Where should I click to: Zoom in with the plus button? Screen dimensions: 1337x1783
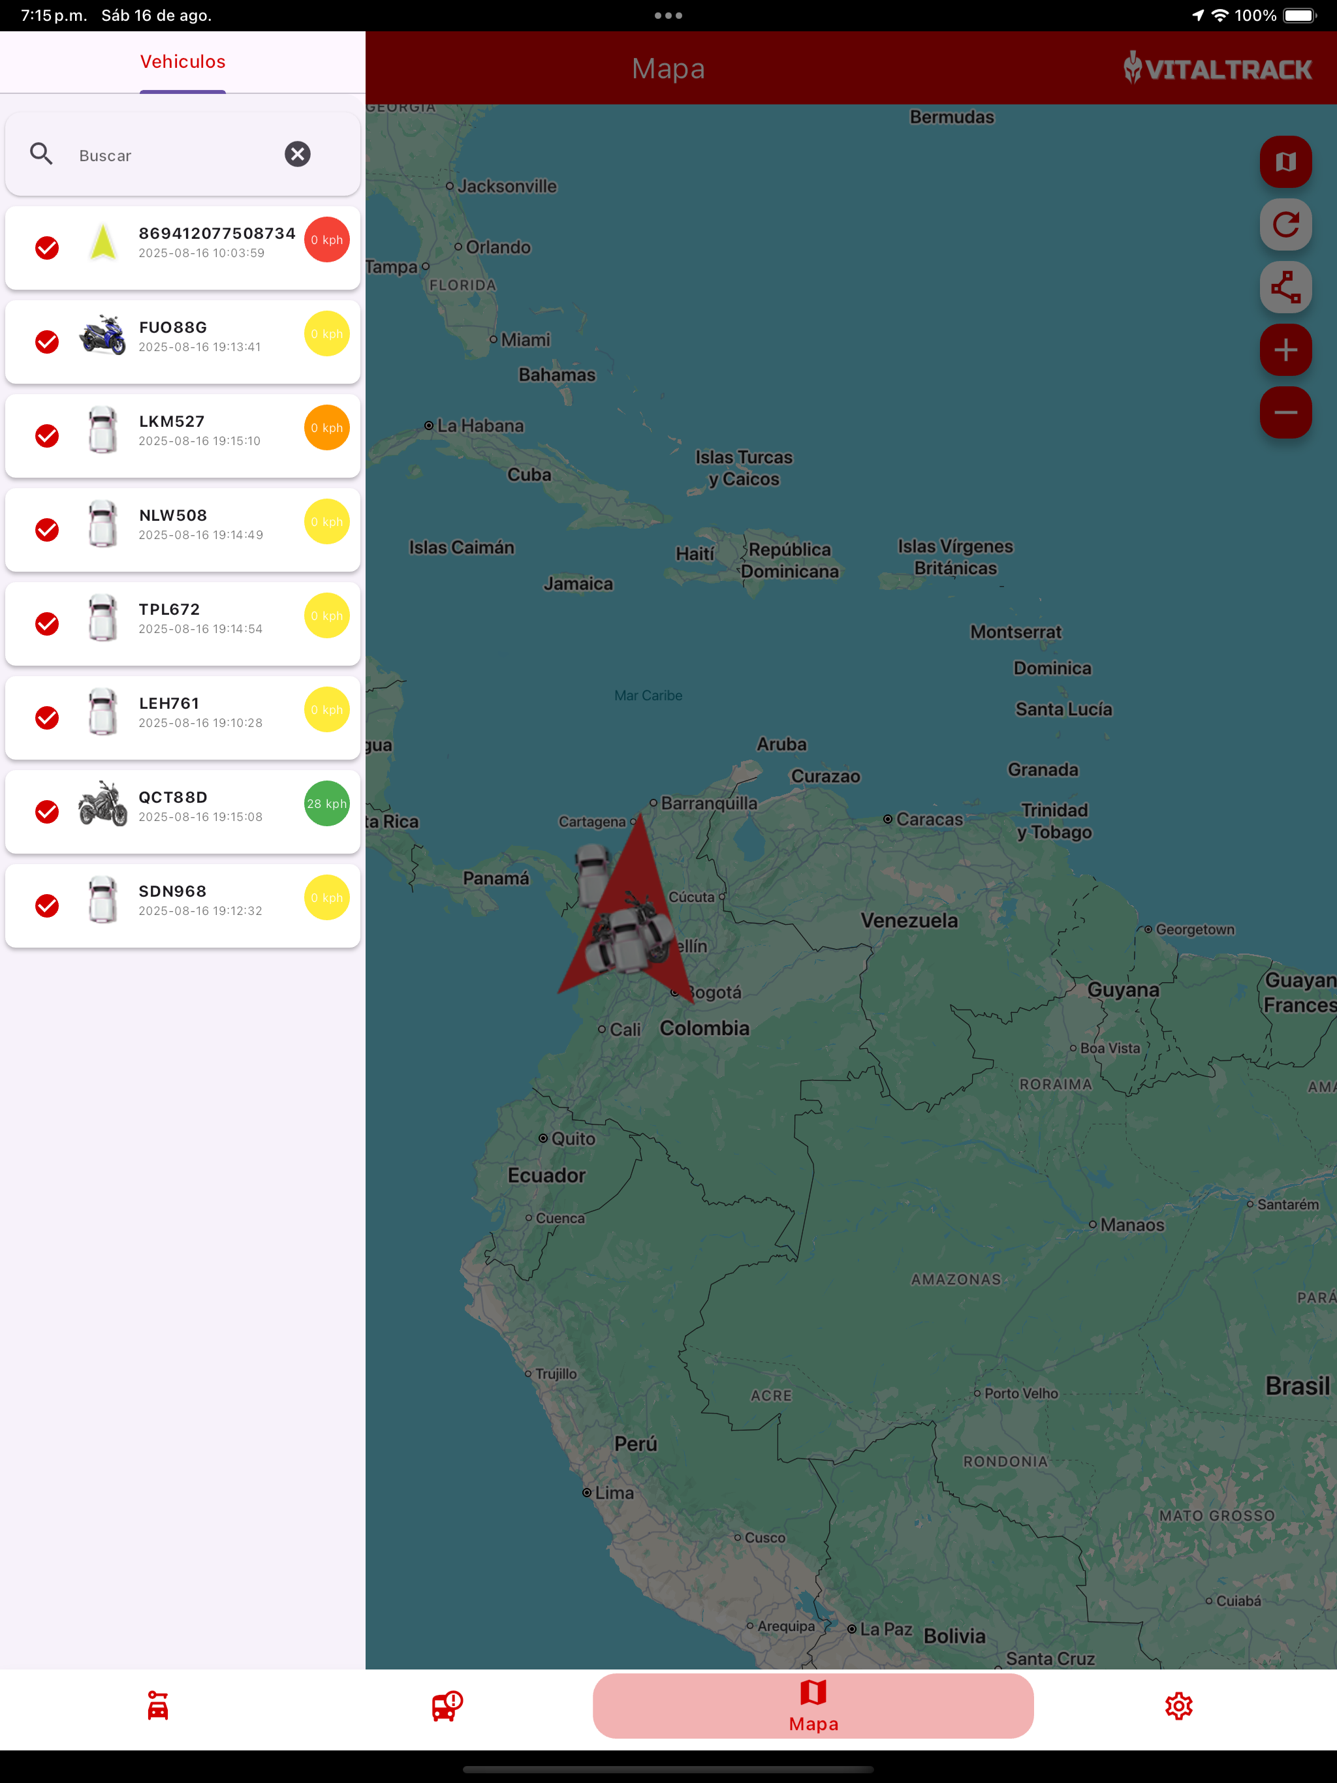pyautogui.click(x=1285, y=350)
